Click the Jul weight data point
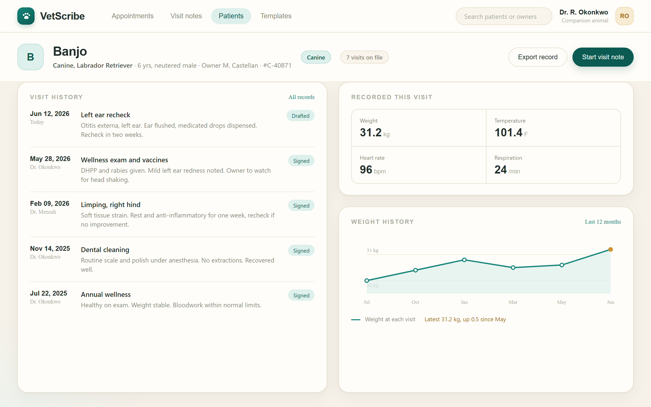 [367, 281]
